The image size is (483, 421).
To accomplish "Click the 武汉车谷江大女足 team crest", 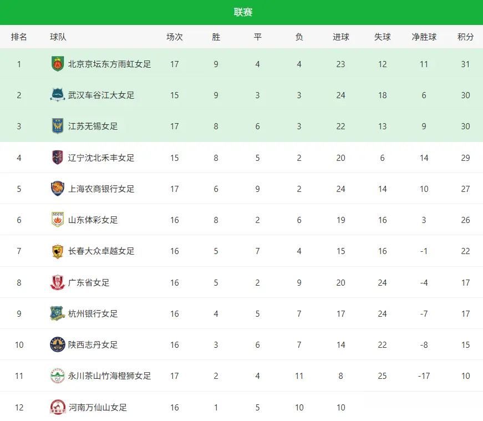I will click(58, 95).
